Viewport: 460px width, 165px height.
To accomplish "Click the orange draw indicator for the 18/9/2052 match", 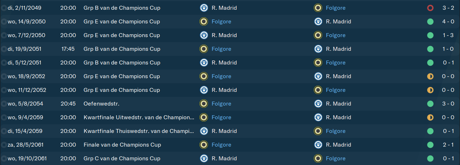I will [430, 76].
